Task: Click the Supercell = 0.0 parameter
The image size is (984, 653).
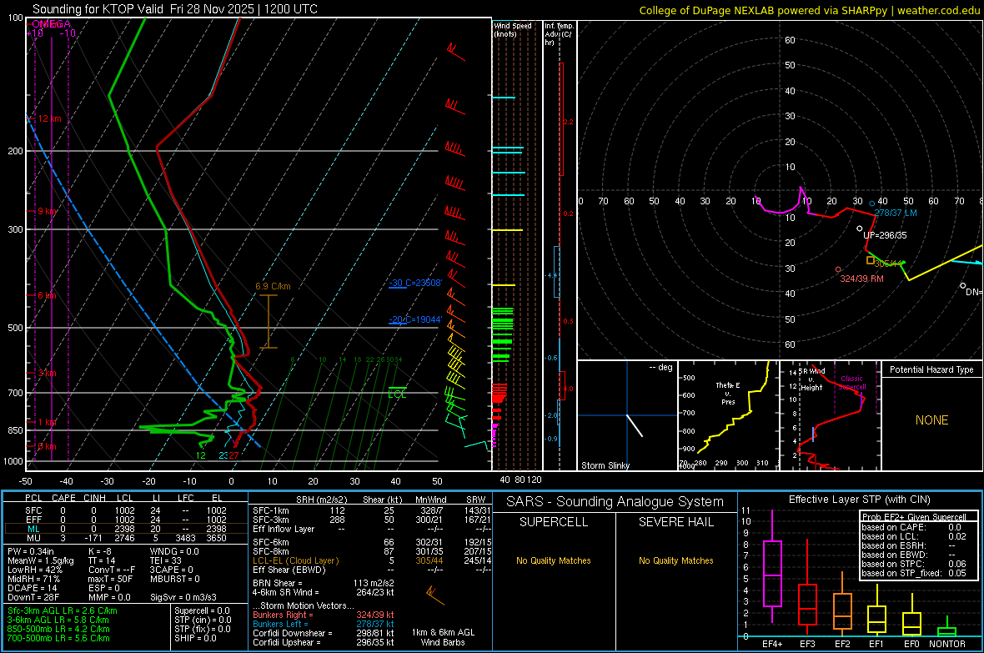Action: [x=202, y=610]
